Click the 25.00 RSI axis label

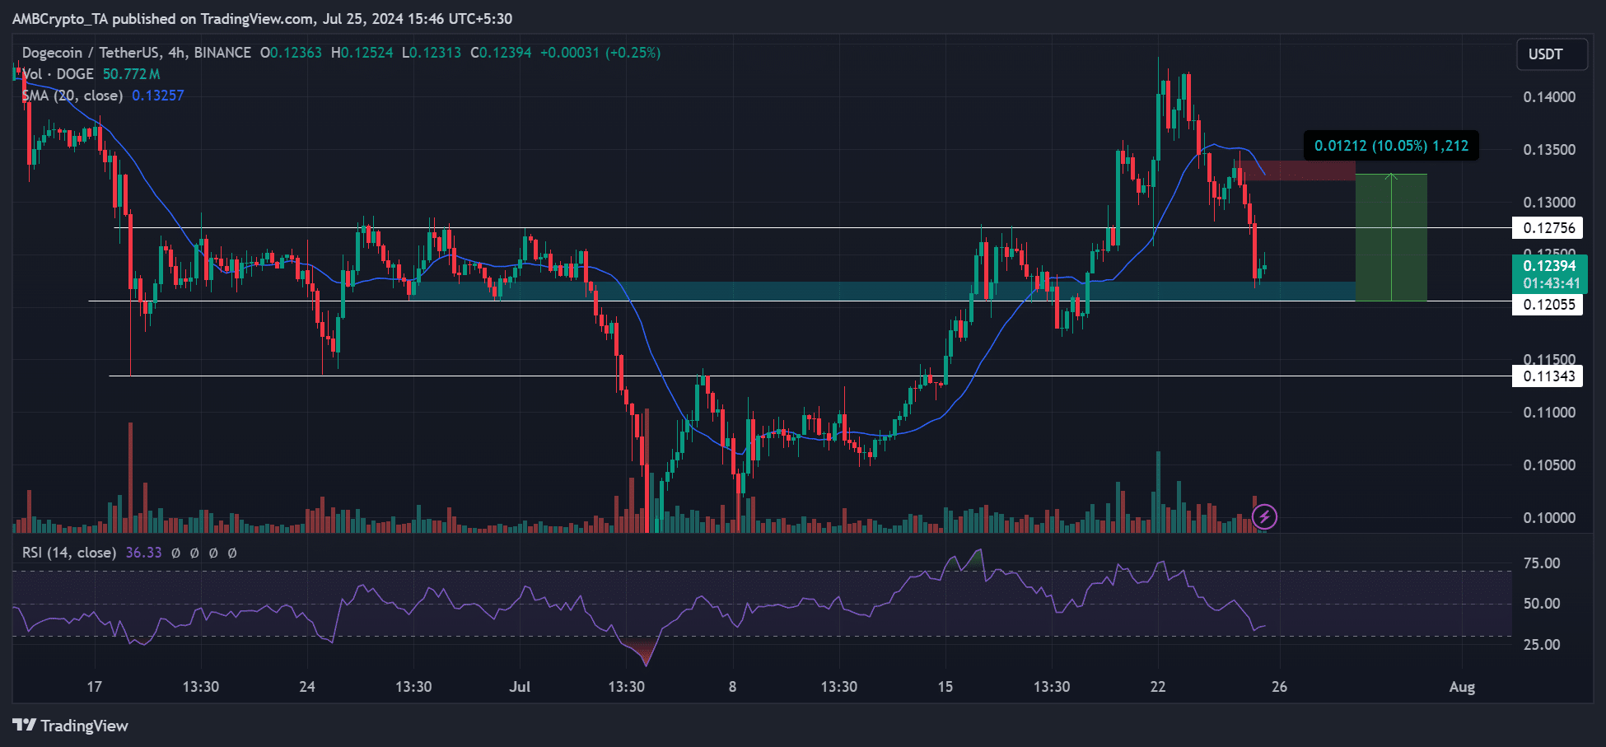[x=1542, y=645]
